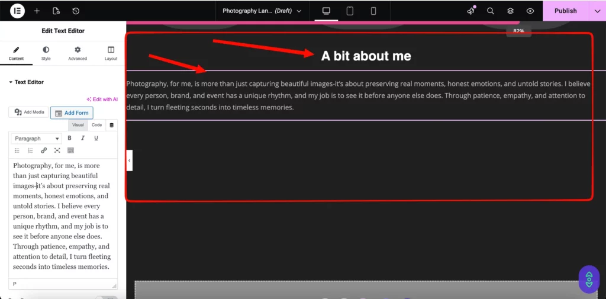Insert a numbered list
This screenshot has width=606, height=299.
(x=31, y=150)
